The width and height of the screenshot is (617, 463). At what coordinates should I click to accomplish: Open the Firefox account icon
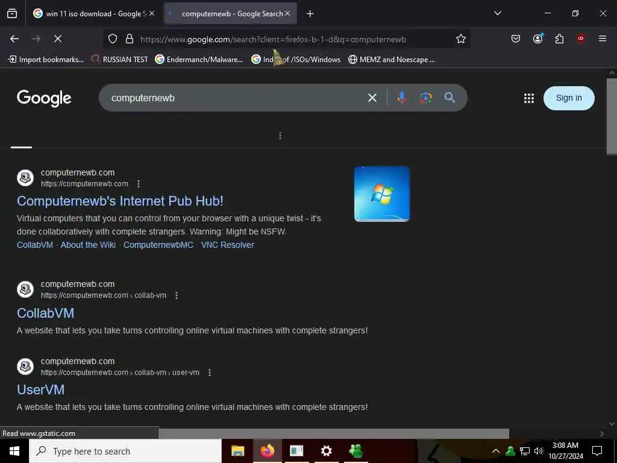(x=537, y=39)
